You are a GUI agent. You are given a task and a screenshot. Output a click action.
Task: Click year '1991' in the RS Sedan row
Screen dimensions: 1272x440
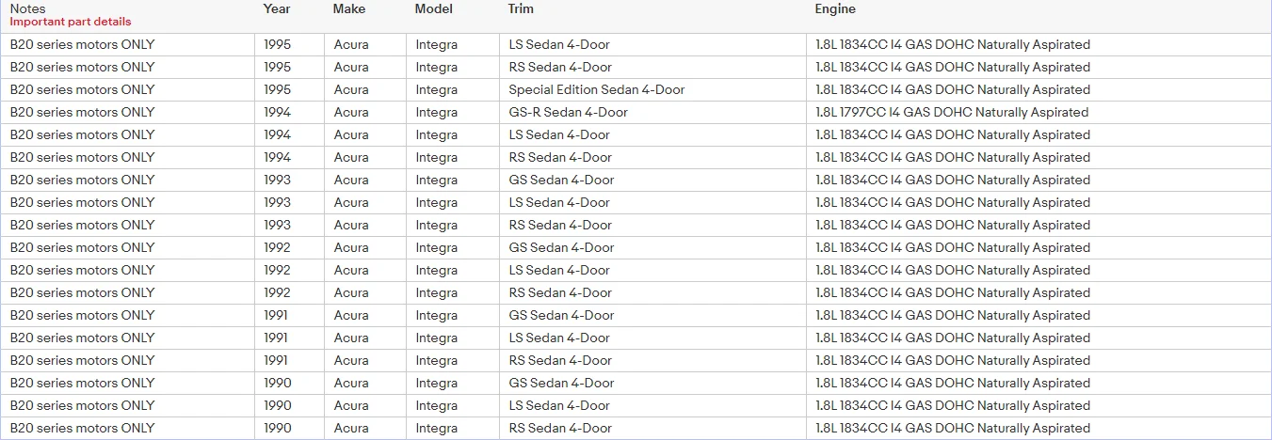pos(276,360)
